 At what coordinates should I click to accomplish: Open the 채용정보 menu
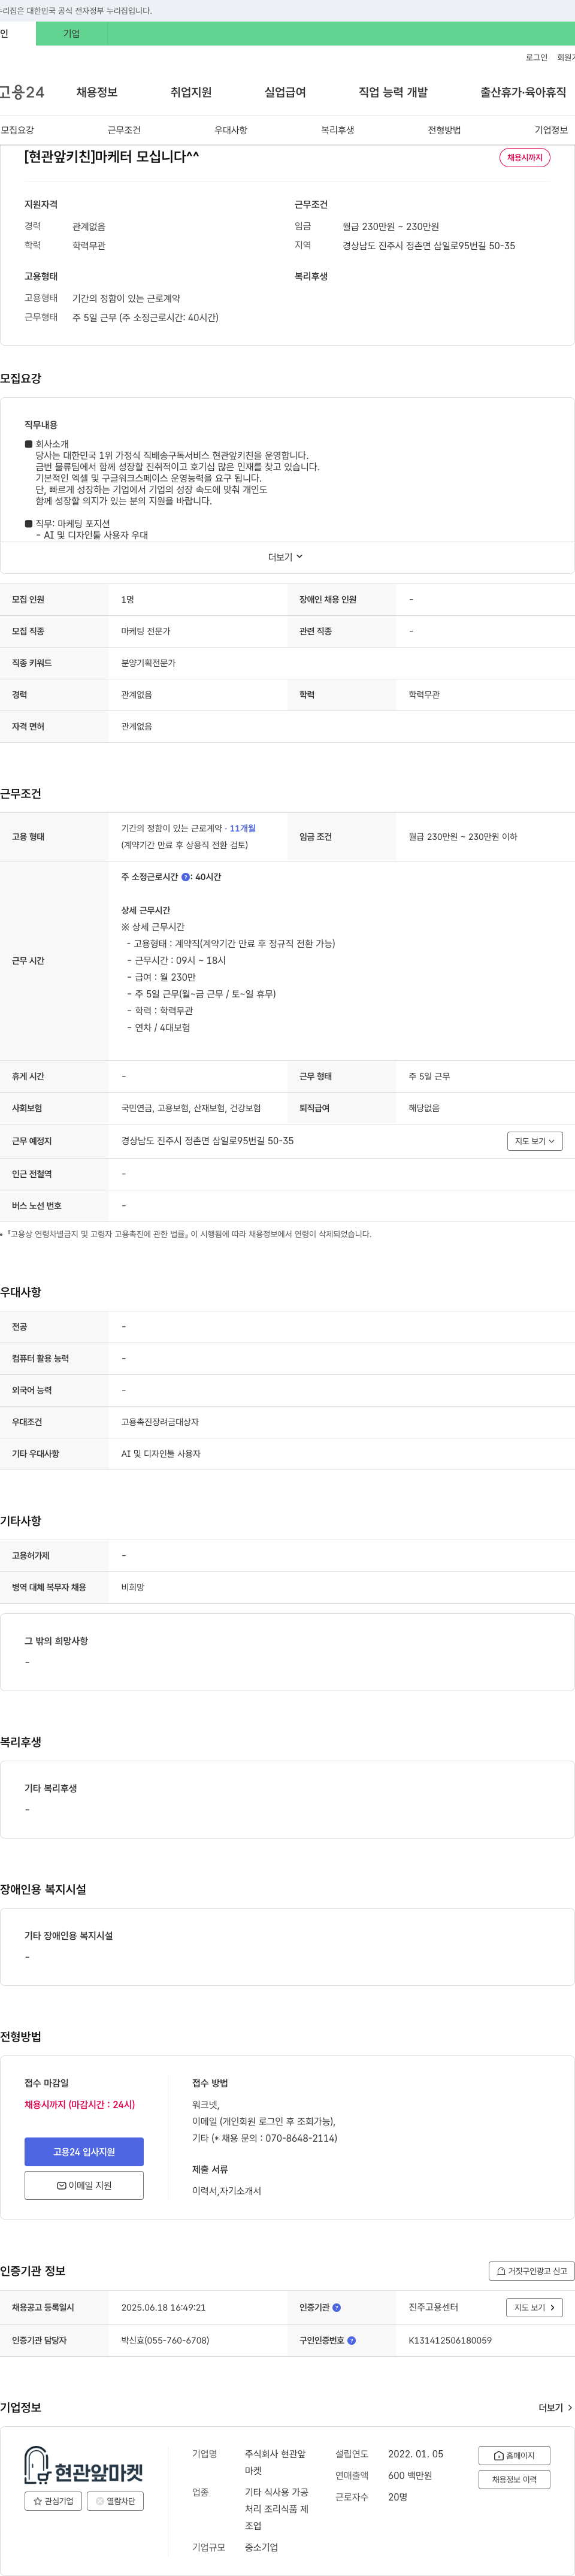[x=97, y=92]
